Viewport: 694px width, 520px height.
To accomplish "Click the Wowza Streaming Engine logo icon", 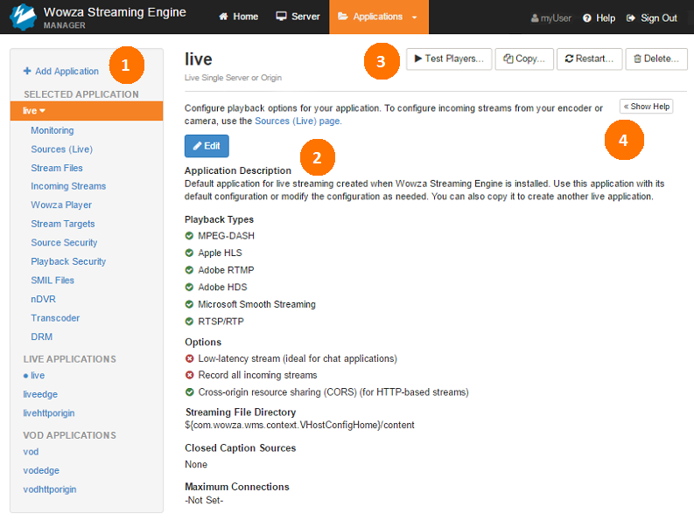I will pyautogui.click(x=23, y=17).
